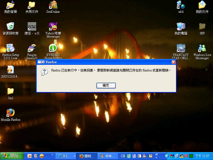Switch to the 關閉 Firefox taskbar button
This screenshot has width=213, height=160.
click(87, 156)
